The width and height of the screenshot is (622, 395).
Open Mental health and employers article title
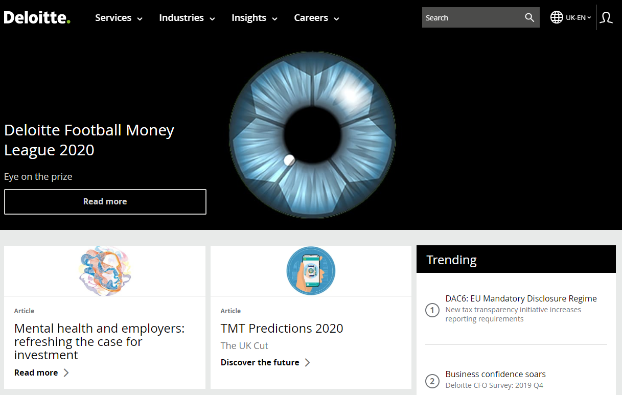pos(100,341)
